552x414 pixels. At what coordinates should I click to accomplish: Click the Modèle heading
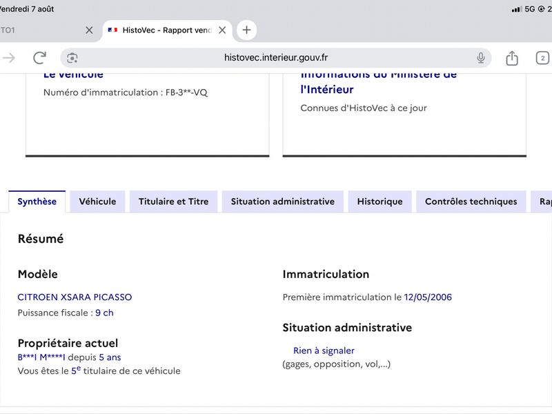tap(38, 274)
